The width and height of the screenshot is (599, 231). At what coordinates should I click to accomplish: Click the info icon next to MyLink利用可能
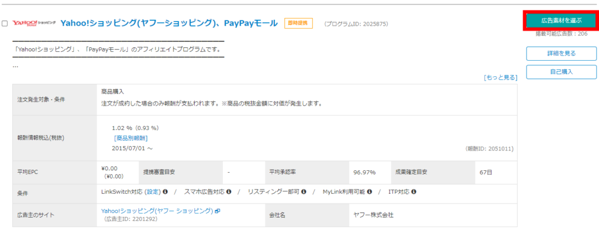tap(370, 191)
